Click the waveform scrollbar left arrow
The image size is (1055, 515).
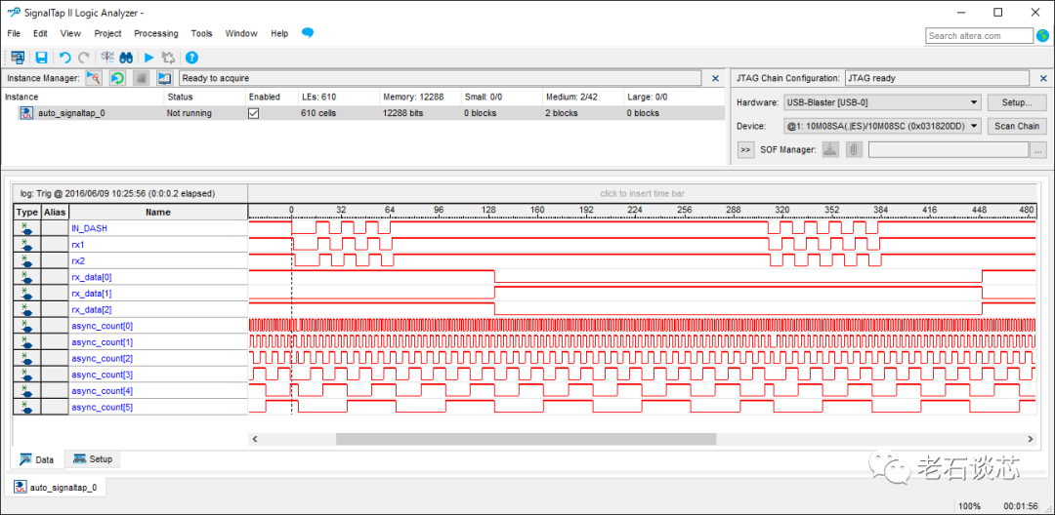click(255, 439)
